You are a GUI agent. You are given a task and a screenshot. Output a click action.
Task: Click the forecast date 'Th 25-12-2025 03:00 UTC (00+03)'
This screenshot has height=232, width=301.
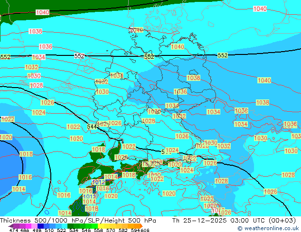point(234,221)
